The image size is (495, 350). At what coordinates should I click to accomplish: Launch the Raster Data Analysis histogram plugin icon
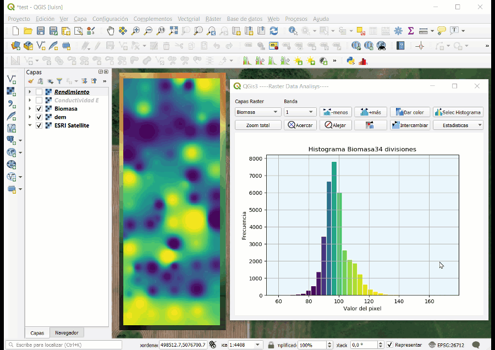click(363, 61)
